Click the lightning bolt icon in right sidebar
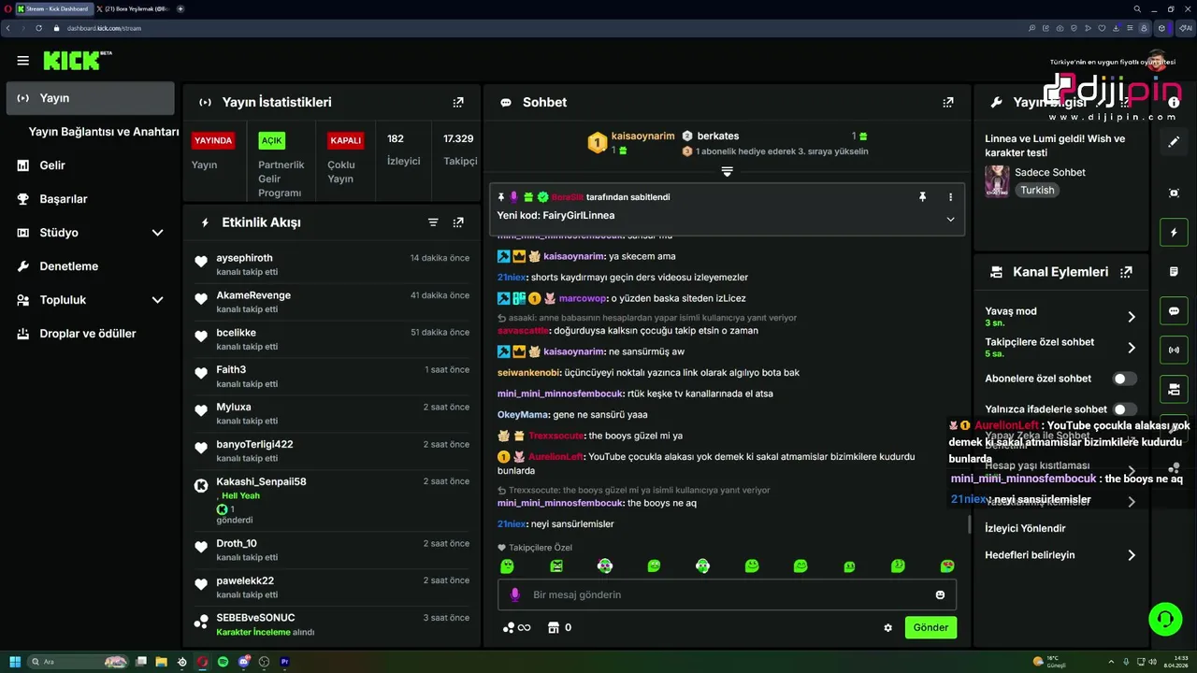The image size is (1197, 673). point(1174,232)
